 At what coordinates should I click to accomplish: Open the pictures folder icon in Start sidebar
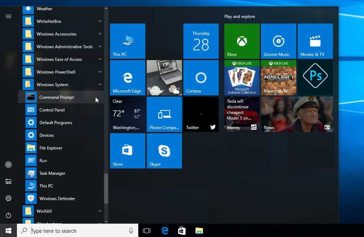coord(8,181)
